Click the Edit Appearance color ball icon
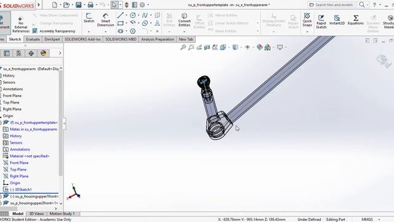The height and width of the screenshot is (222, 394). (x=260, y=47)
